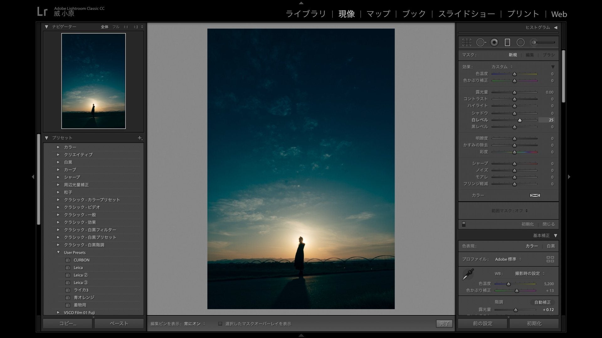The width and height of the screenshot is (602, 338).
Task: Click the ペースト button
Action: click(x=119, y=324)
